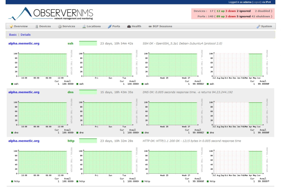
Task: Click the 'ssh' service name label
Action: coord(70,43)
